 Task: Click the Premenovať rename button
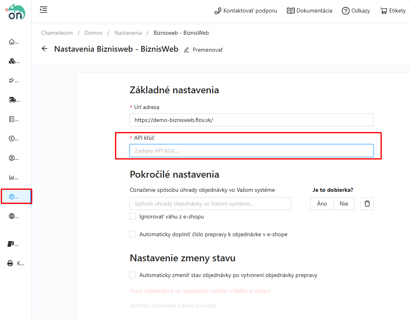(203, 50)
